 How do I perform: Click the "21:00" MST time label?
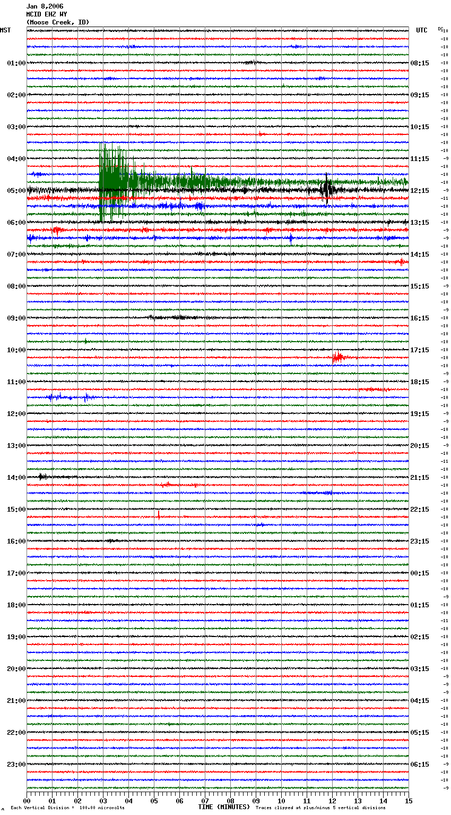[x=16, y=701]
